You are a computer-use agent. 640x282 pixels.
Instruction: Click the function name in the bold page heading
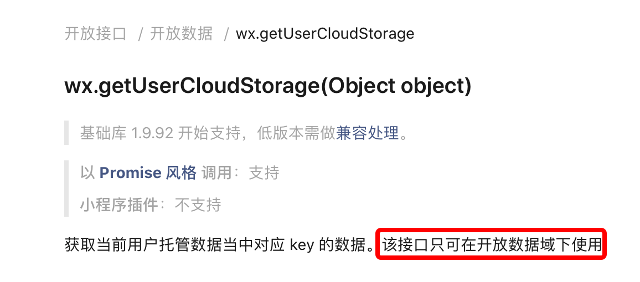click(191, 86)
